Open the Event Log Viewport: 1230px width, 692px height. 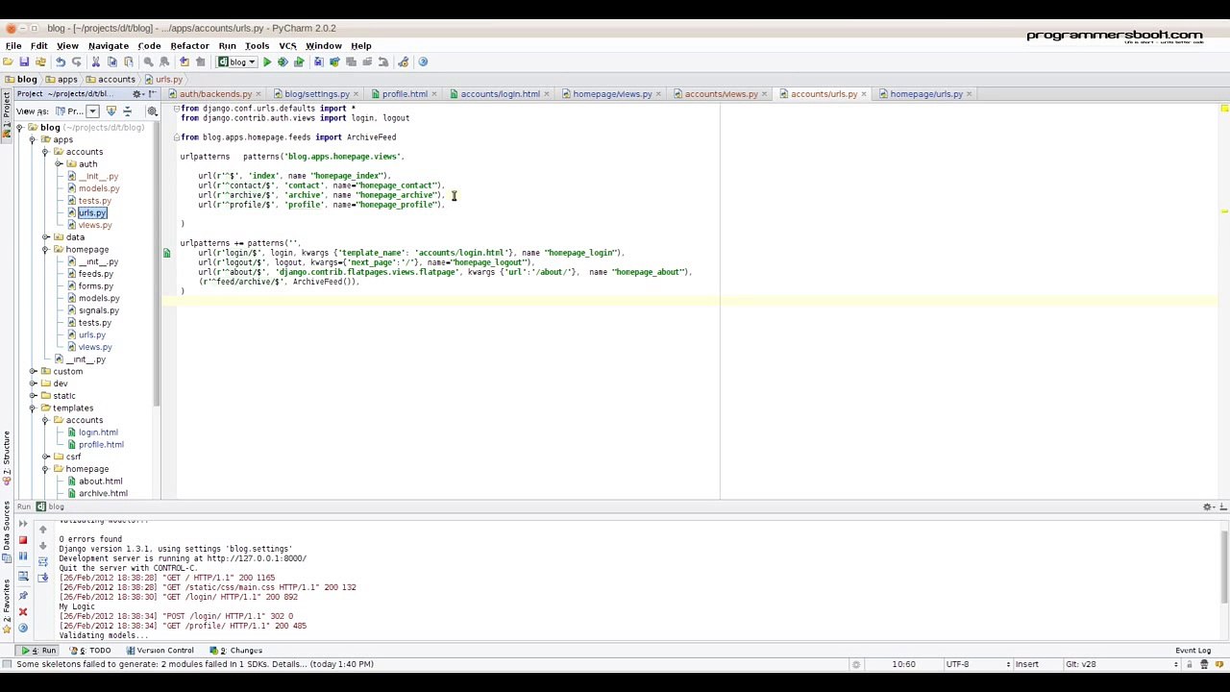point(1193,651)
